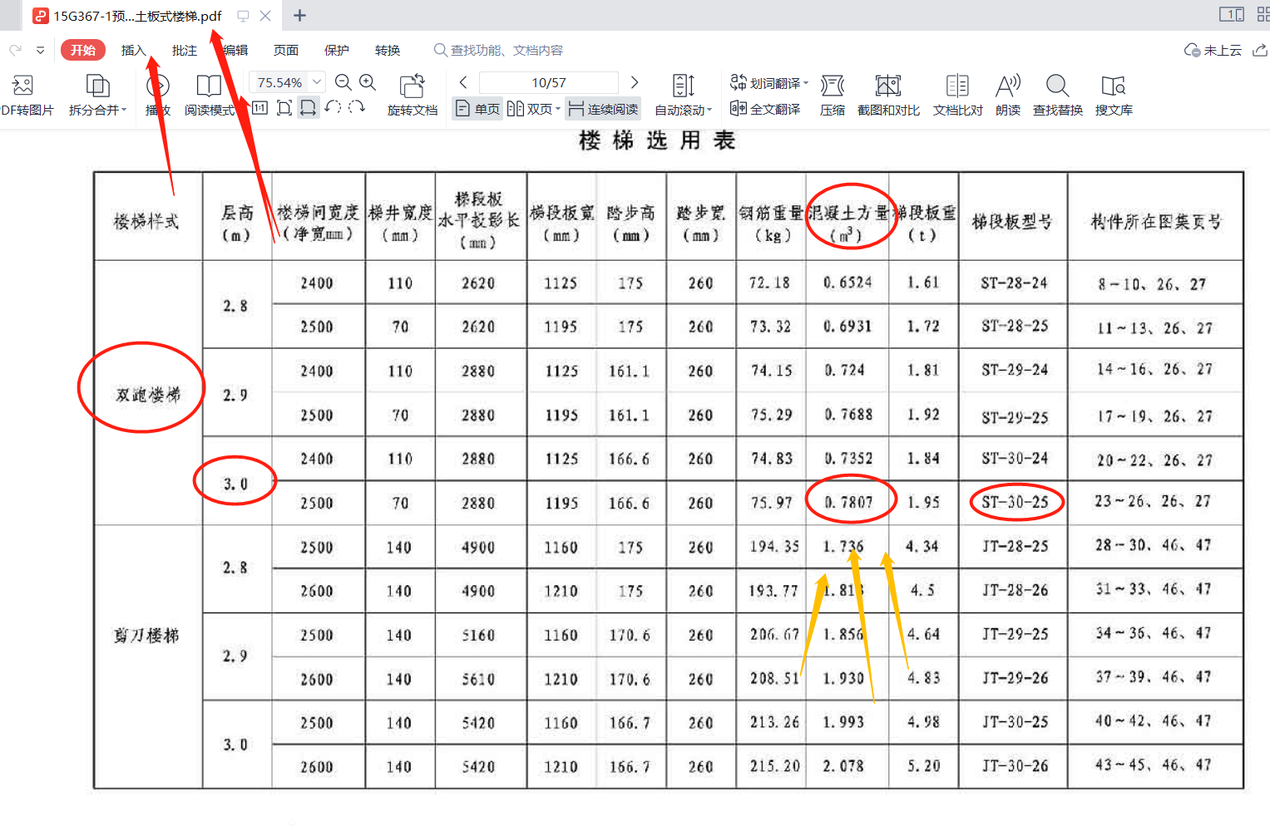The width and height of the screenshot is (1270, 826).
Task: Click the PDF转图片 (PDF to image) icon
Action: 23,85
